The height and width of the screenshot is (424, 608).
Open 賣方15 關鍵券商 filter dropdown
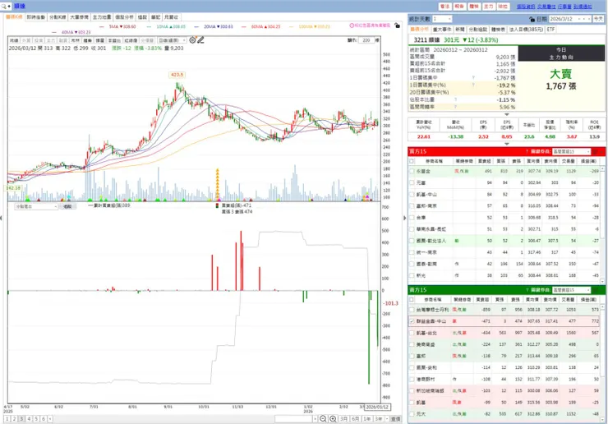(x=572, y=290)
